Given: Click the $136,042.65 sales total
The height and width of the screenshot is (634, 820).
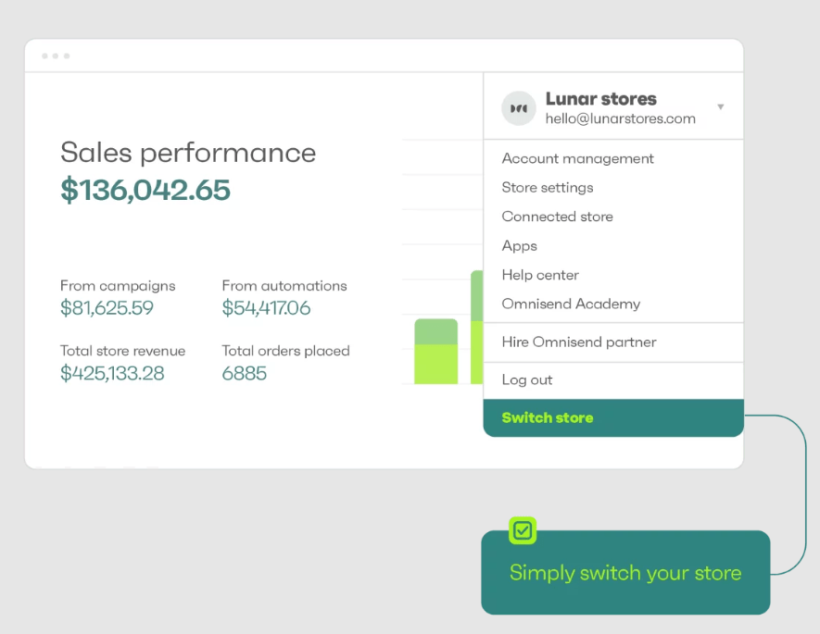Looking at the screenshot, I should [x=145, y=190].
